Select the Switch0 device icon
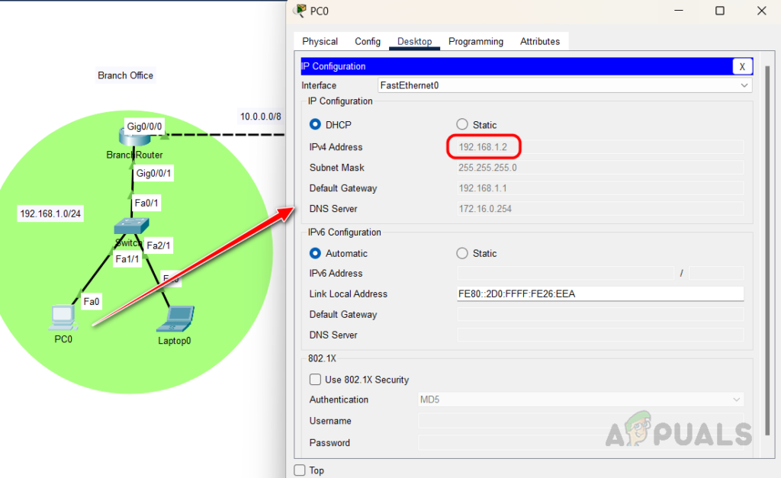The image size is (781, 478). coord(131,225)
